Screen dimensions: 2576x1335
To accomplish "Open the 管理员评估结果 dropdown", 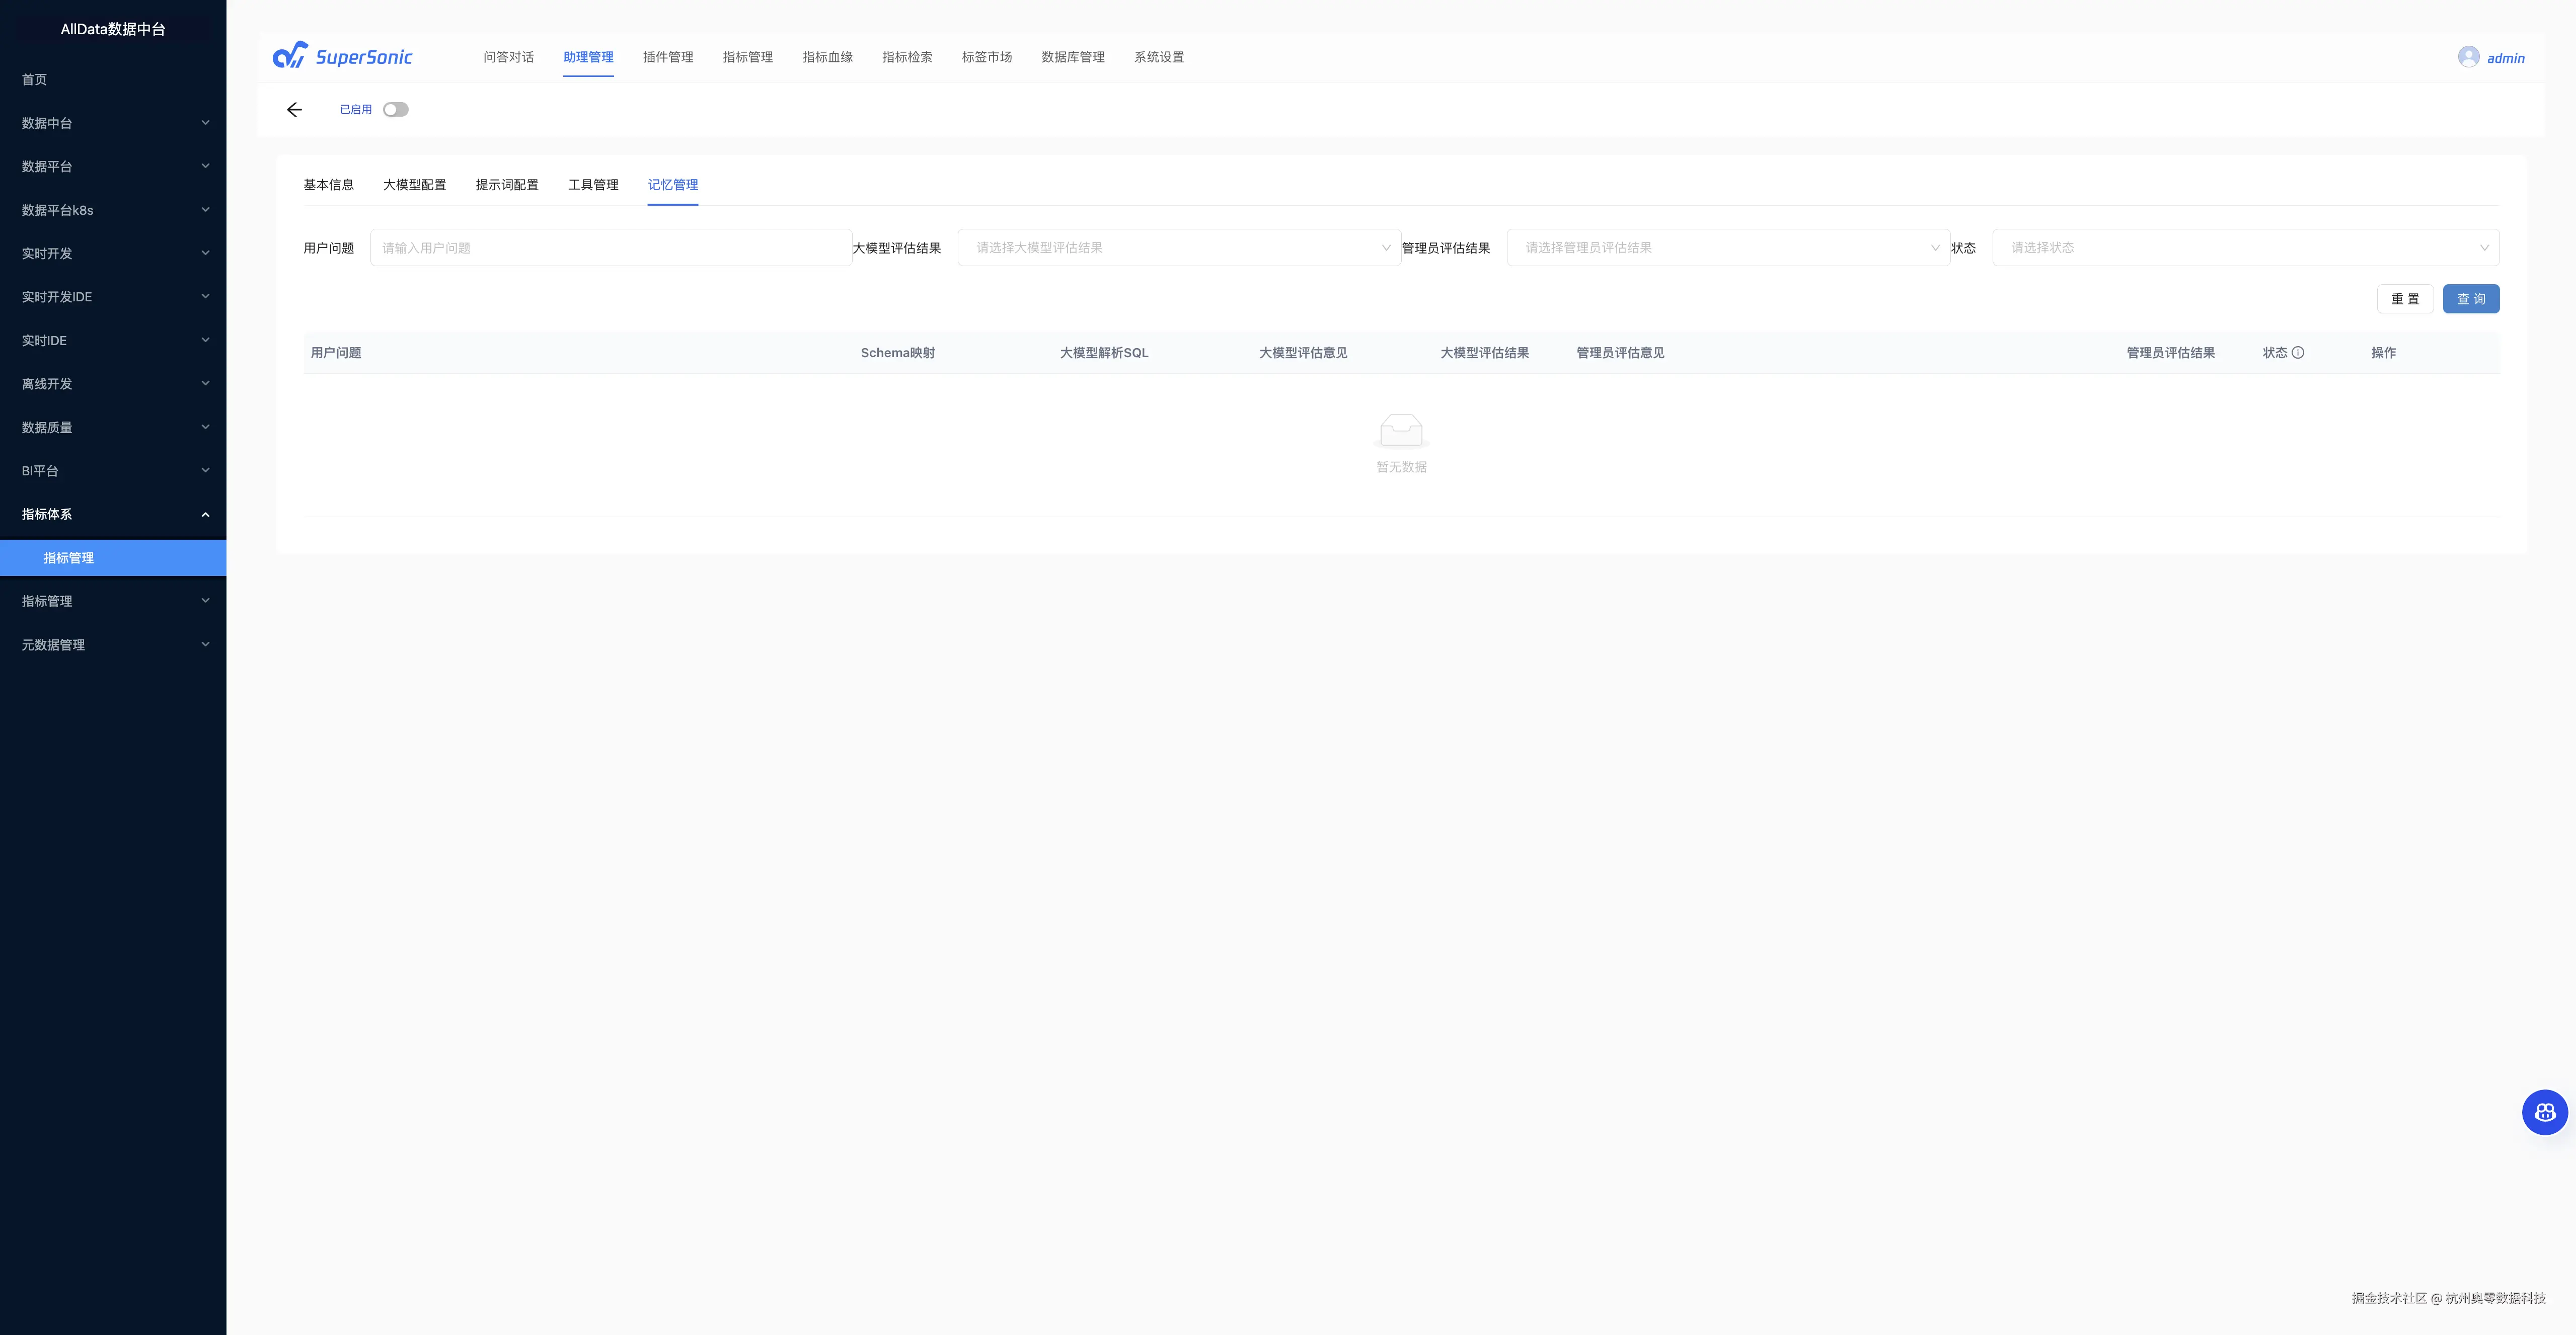I will point(1727,248).
